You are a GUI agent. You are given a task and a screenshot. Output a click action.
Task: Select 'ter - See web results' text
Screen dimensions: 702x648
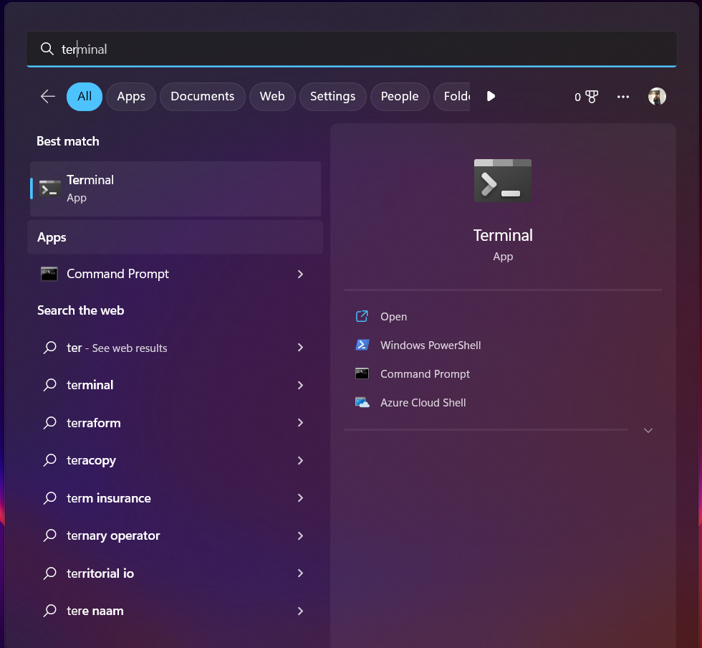[x=117, y=348]
